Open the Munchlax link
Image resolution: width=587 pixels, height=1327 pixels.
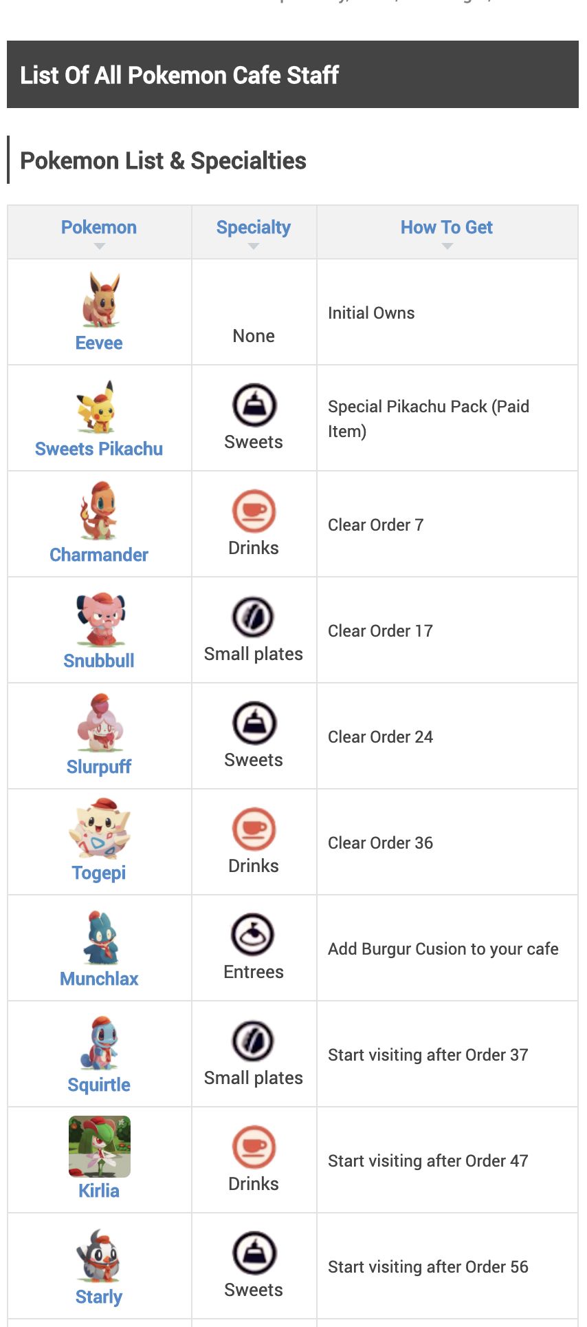tap(99, 979)
